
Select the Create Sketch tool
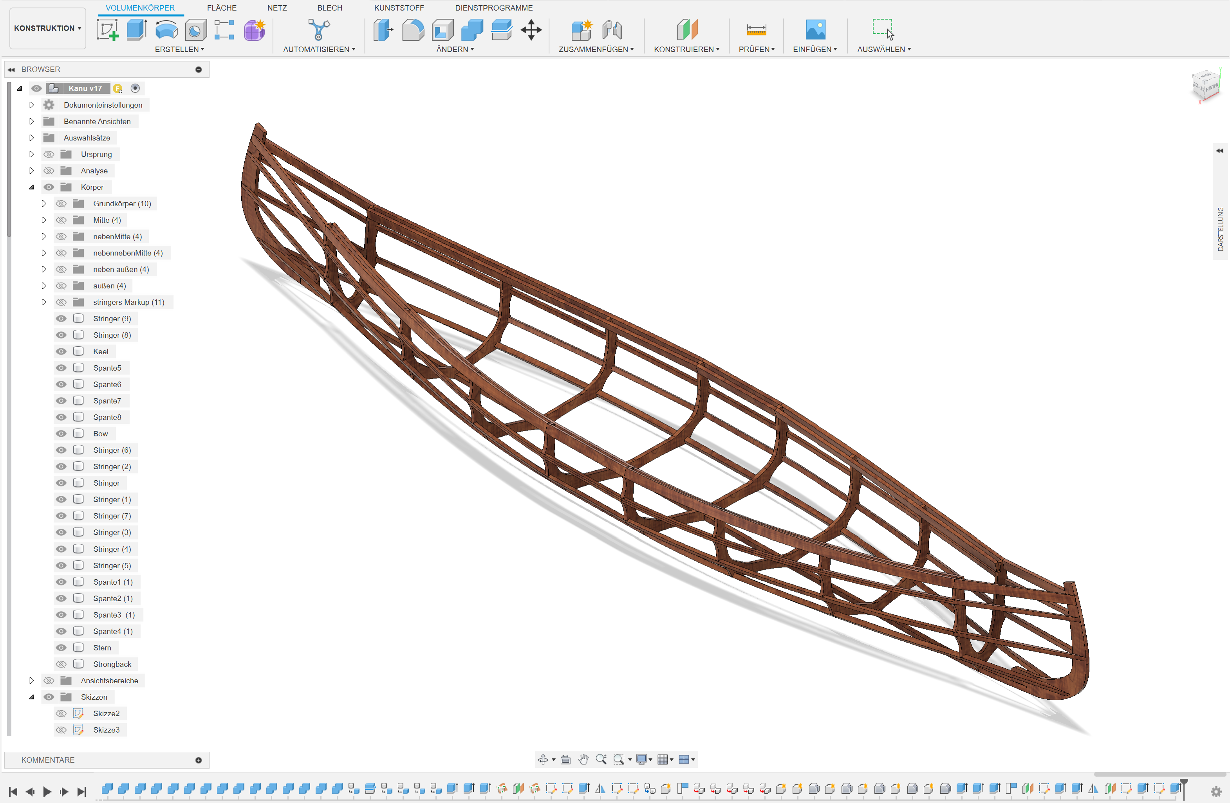107,30
